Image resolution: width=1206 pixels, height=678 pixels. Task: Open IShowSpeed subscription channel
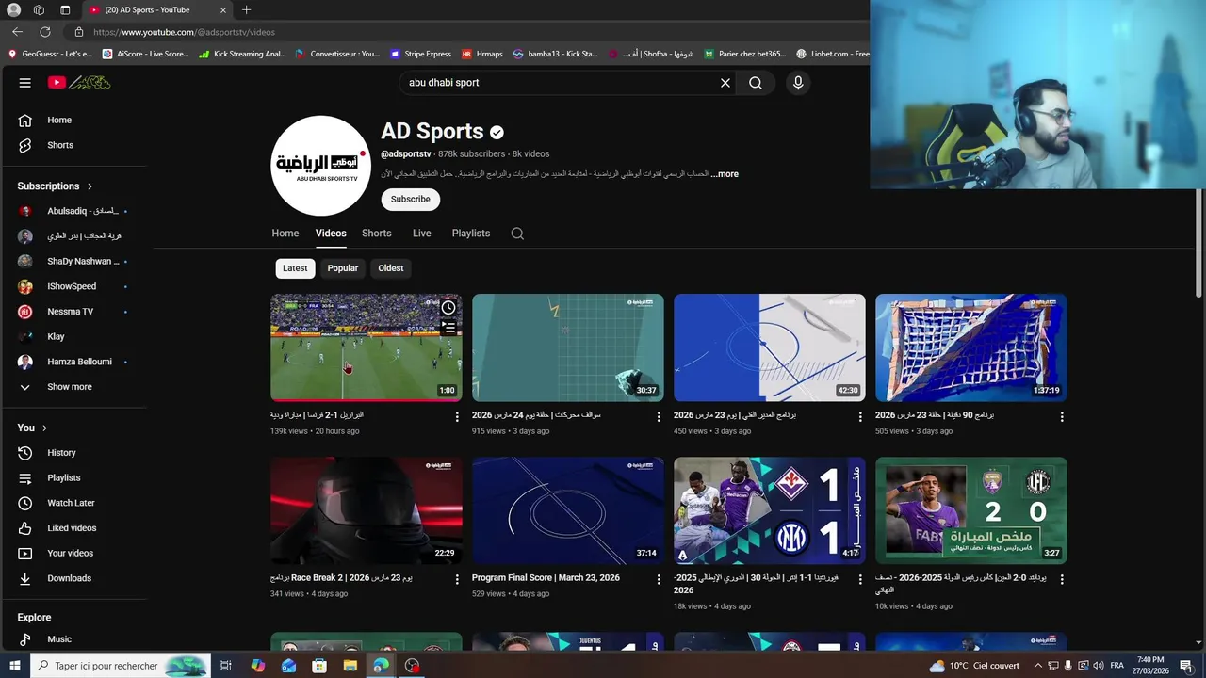click(73, 286)
